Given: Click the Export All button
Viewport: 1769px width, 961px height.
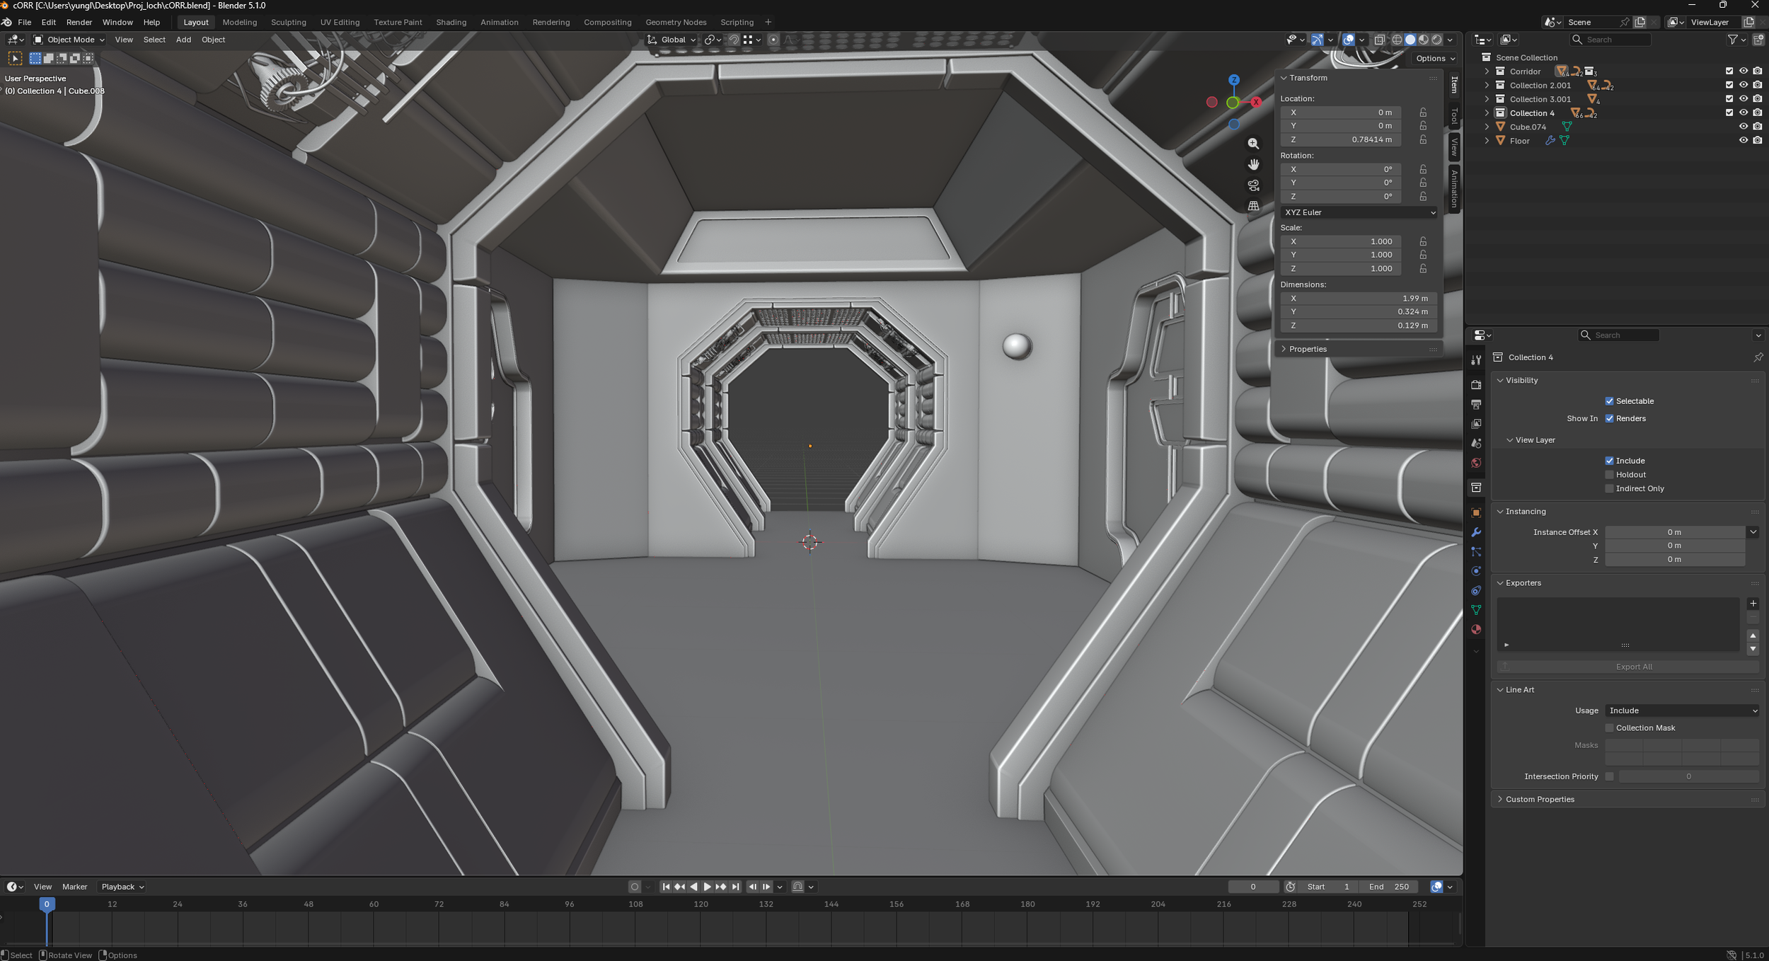Looking at the screenshot, I should pyautogui.click(x=1633, y=667).
